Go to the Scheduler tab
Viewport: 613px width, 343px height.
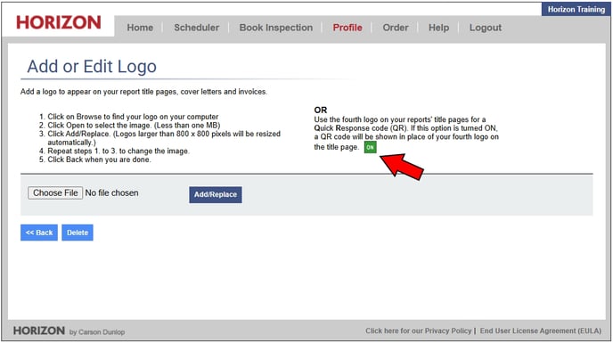[197, 28]
